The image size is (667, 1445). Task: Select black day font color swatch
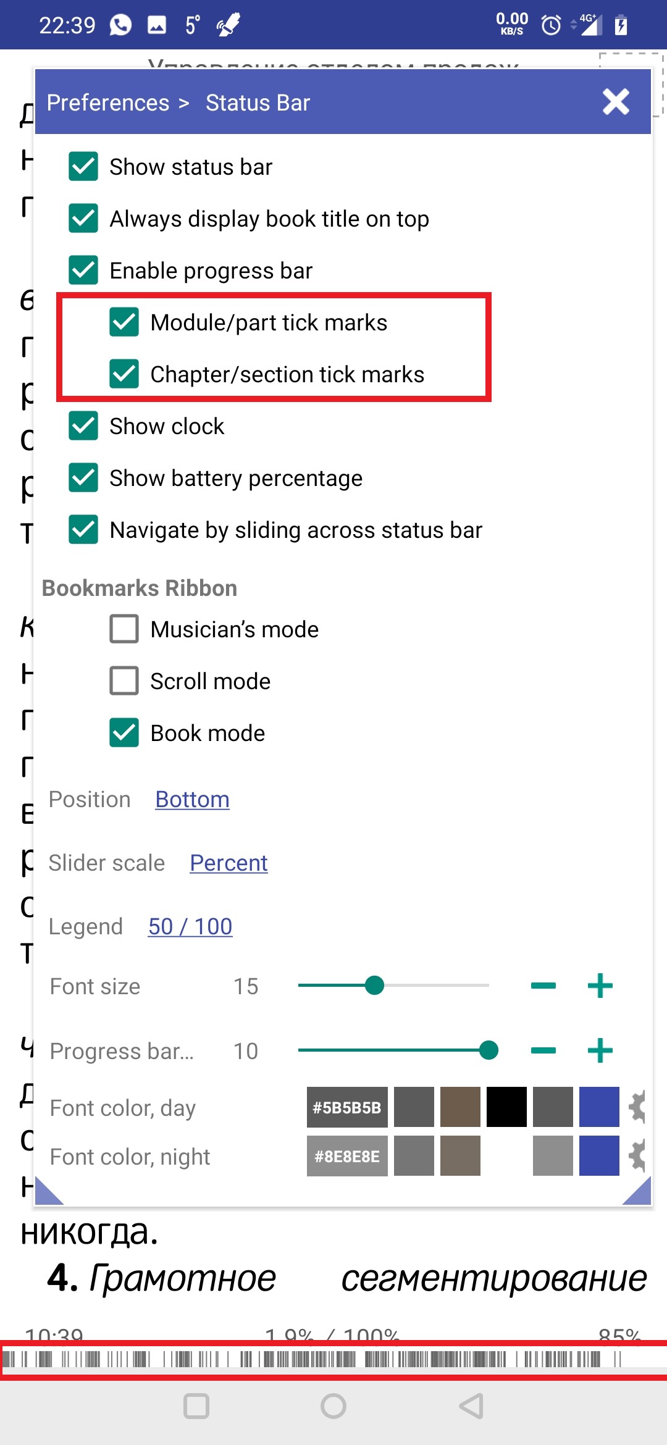[506, 1107]
